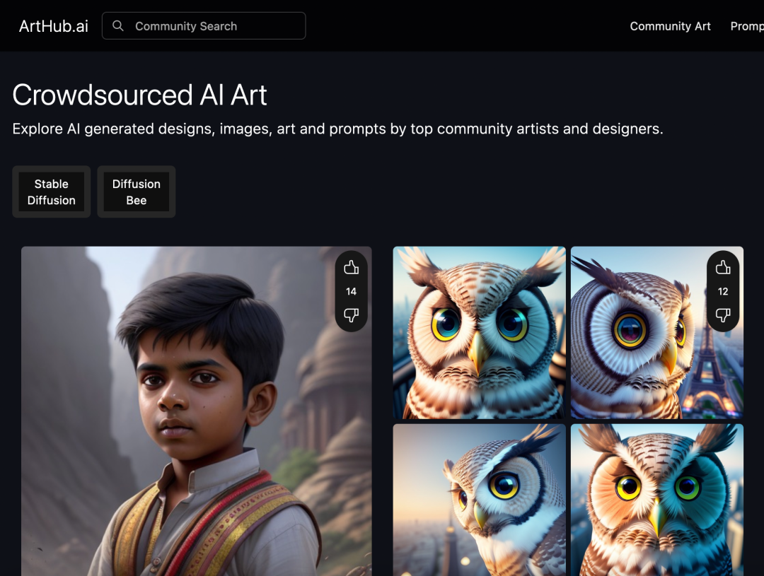Open the Prompts nav item
Screen dimensions: 764x576
point(747,26)
